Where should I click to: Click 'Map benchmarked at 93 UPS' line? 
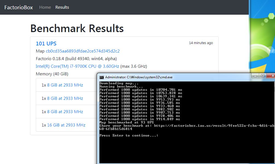coord(127,122)
